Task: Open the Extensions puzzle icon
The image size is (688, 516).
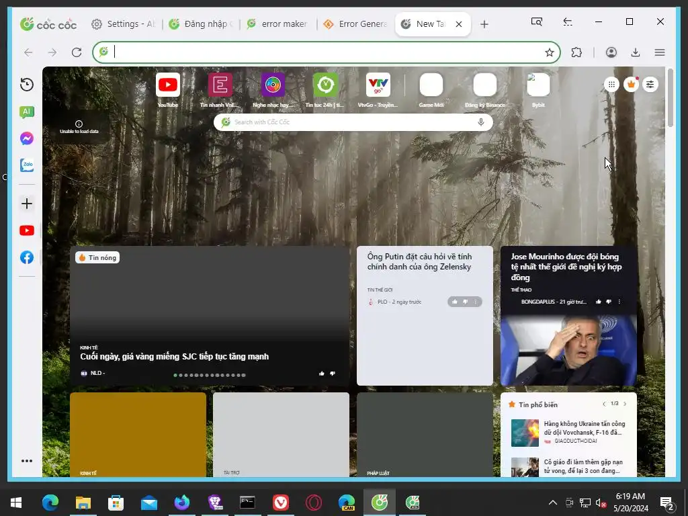Action: tap(576, 52)
